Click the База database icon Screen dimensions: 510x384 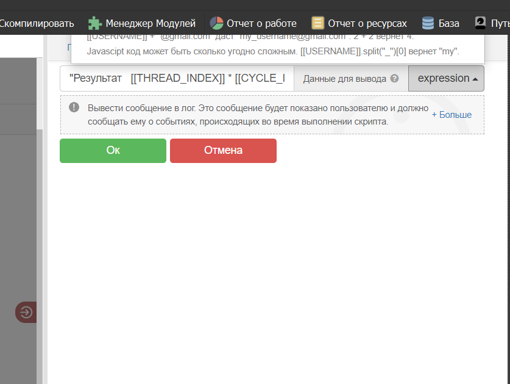click(427, 23)
